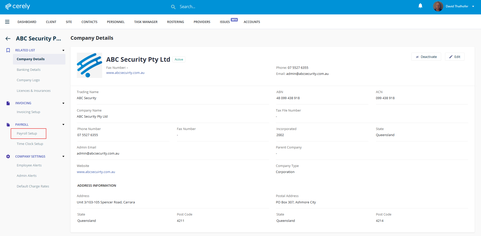Open Default Charge Rates
Screen dimensions: 481x236
pos(33,186)
